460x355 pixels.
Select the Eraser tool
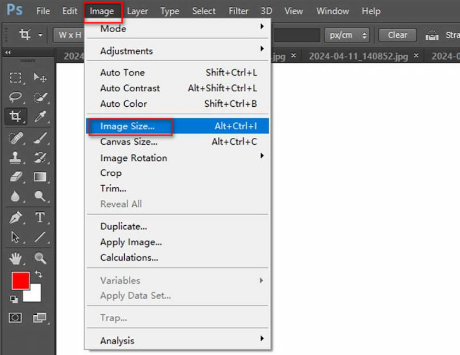pyautogui.click(x=16, y=177)
